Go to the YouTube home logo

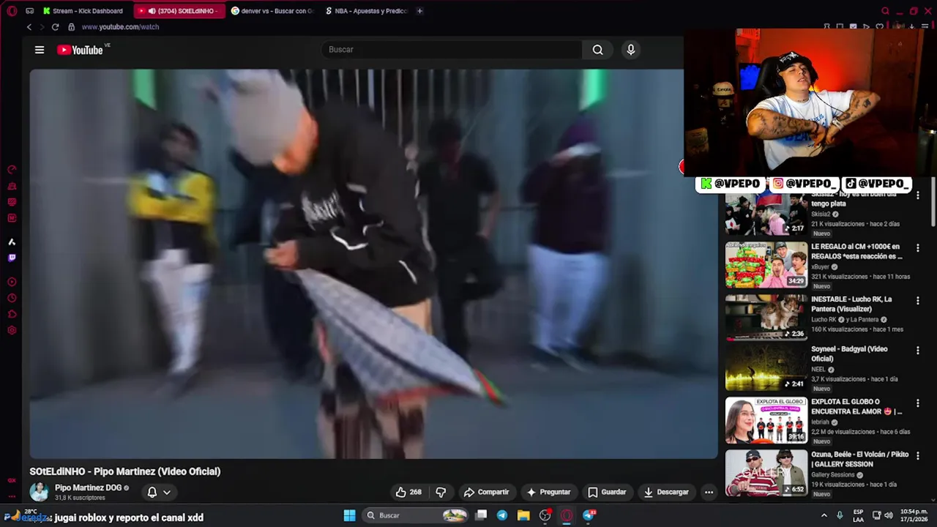click(x=80, y=50)
